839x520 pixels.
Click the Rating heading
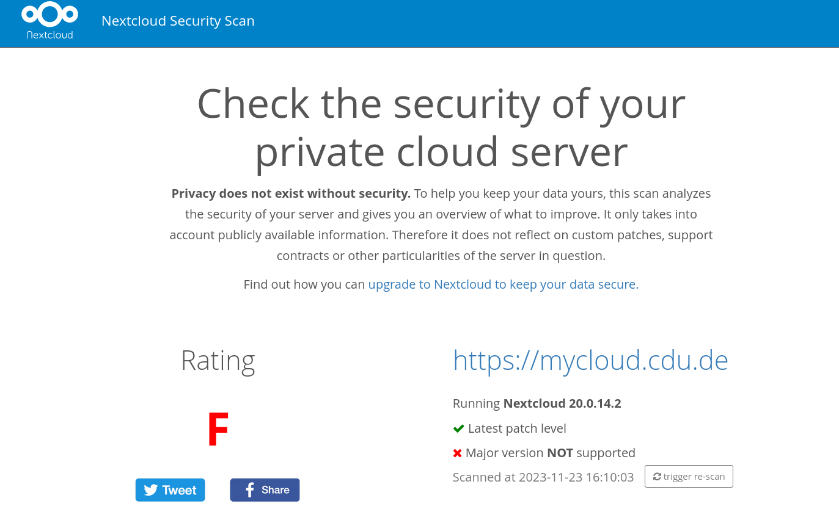[218, 360]
